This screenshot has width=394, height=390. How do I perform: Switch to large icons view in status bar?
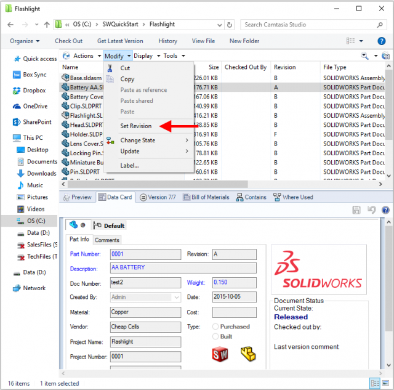[385, 383]
